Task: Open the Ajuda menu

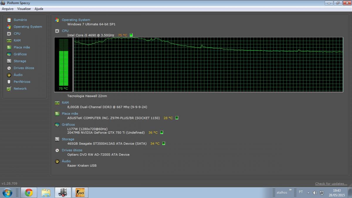Action: [x=39, y=9]
